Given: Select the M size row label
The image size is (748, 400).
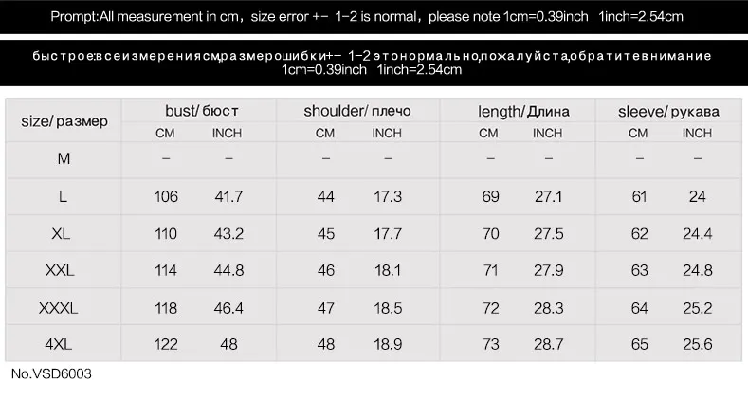Looking at the screenshot, I should [64, 158].
